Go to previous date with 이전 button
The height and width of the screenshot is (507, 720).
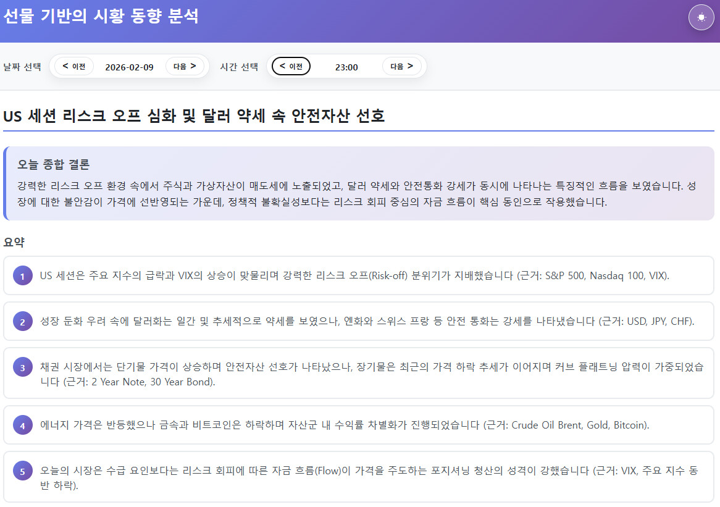click(x=74, y=66)
